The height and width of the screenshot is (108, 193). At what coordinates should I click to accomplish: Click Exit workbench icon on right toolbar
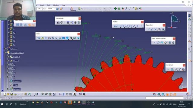(190, 19)
